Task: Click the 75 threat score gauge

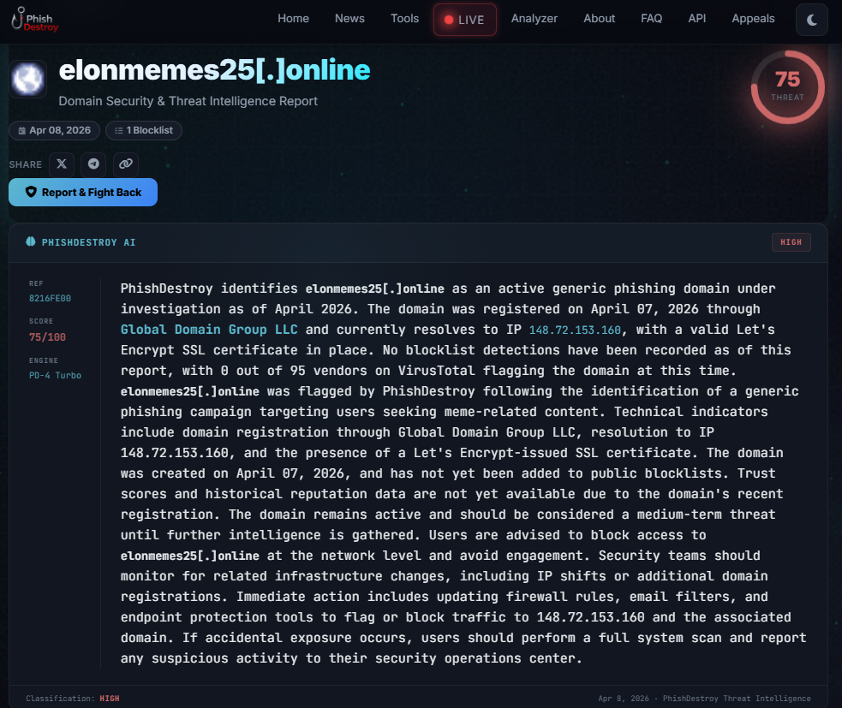Action: tap(787, 87)
